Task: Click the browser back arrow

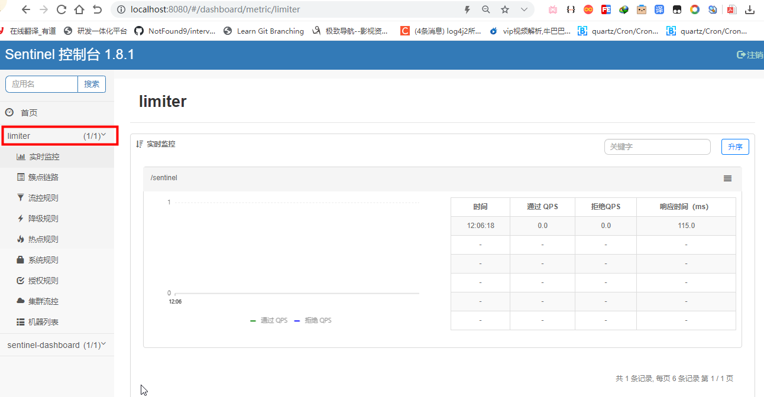Action: 26,9
